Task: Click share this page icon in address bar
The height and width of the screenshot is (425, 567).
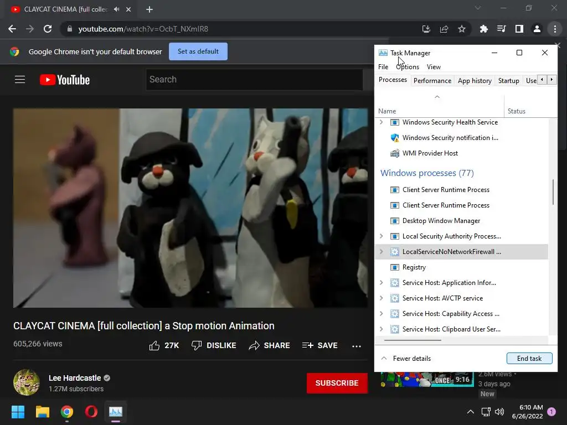Action: point(444,29)
